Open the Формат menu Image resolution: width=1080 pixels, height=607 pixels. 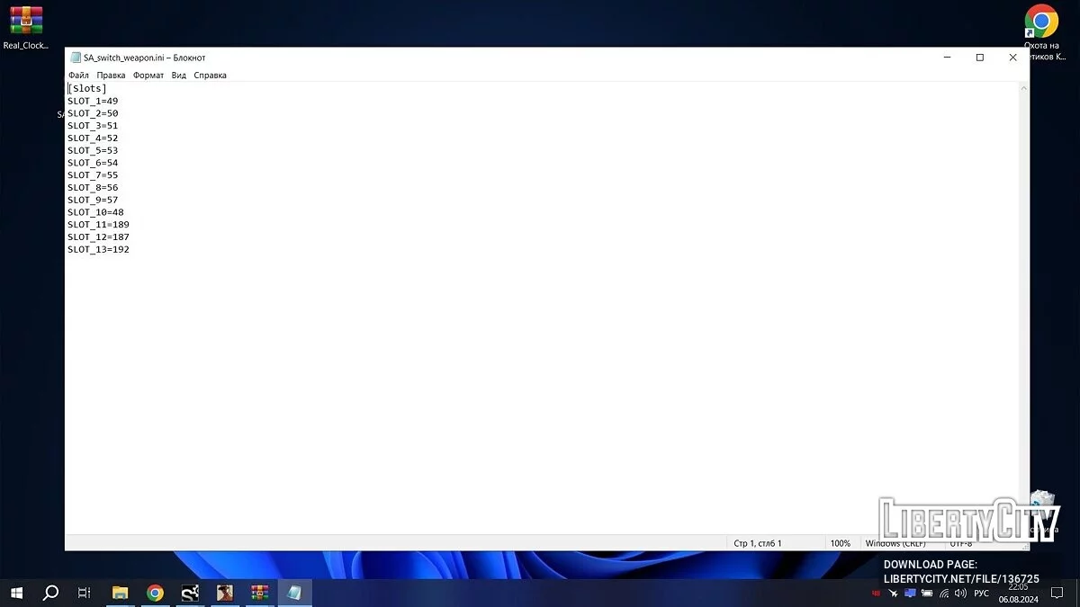click(148, 76)
